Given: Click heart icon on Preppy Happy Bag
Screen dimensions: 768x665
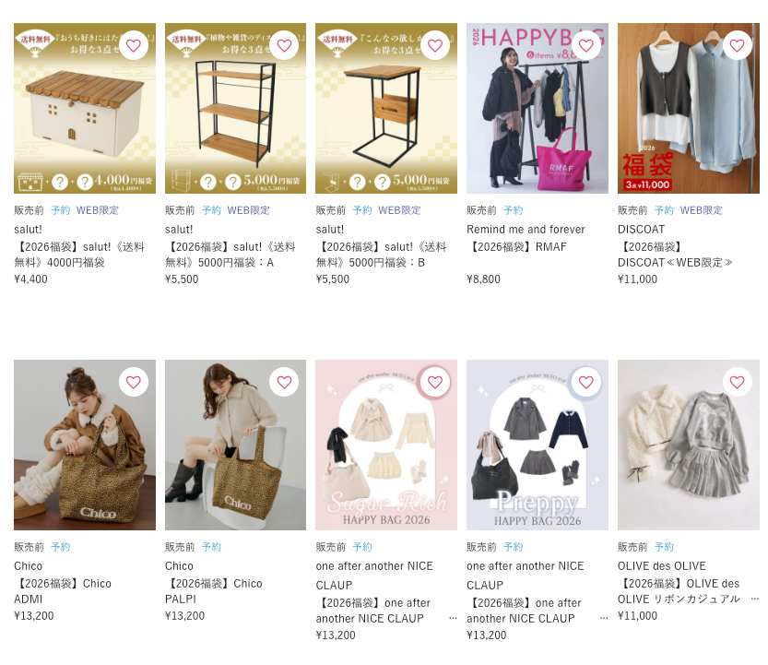Looking at the screenshot, I should [585, 382].
